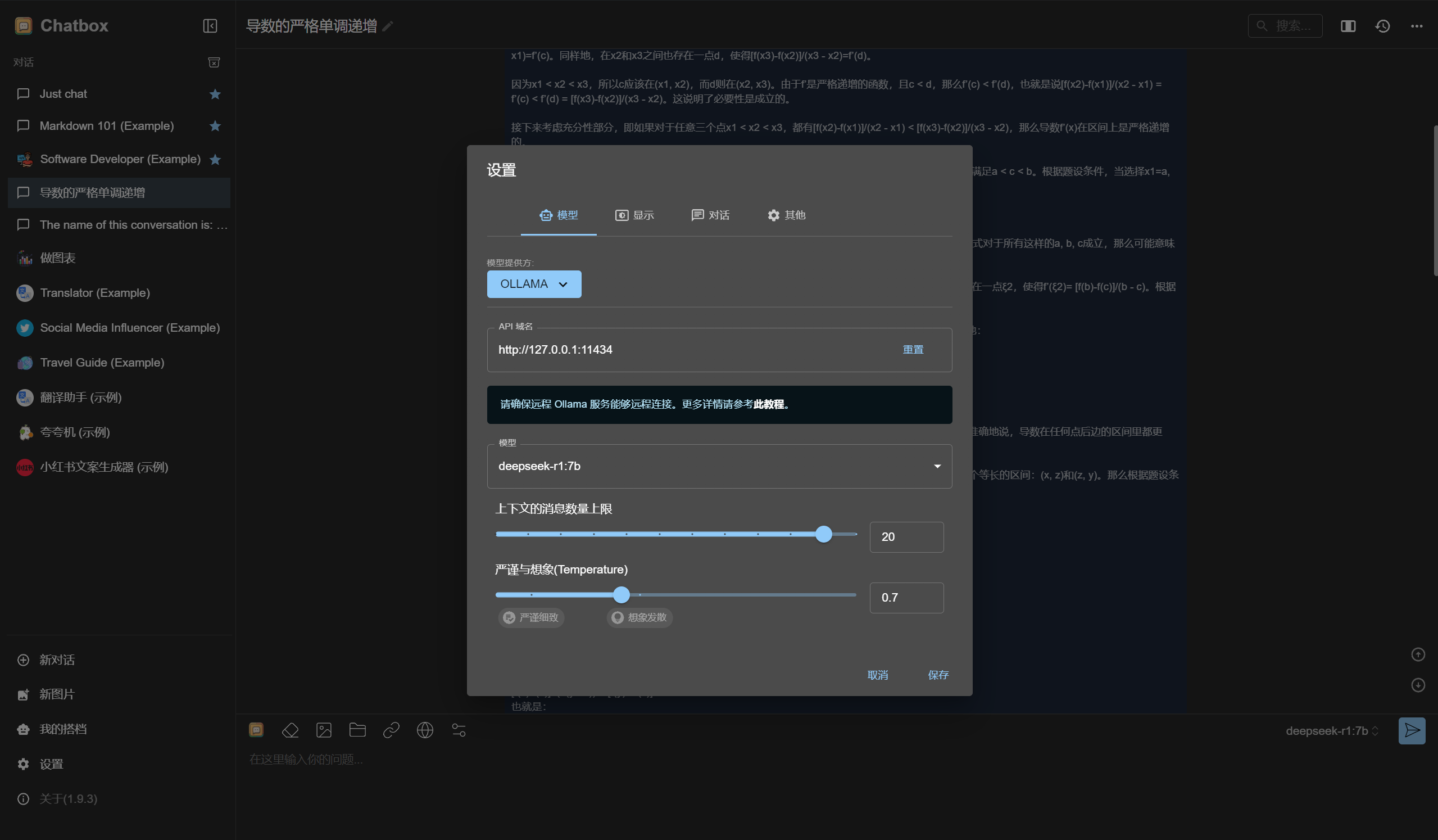Switch to the 显示 settings tab
This screenshot has height=840, width=1438.
(634, 215)
